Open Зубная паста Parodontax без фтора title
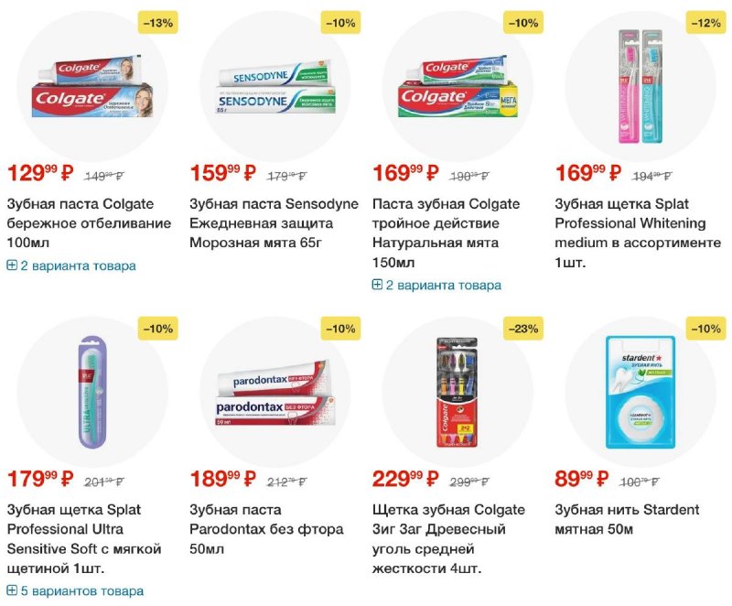 [266, 529]
